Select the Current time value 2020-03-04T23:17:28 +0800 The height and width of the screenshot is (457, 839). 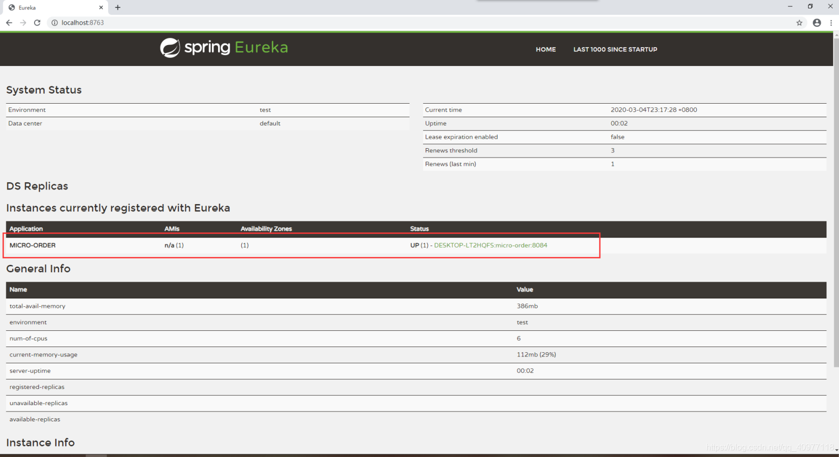pos(653,110)
